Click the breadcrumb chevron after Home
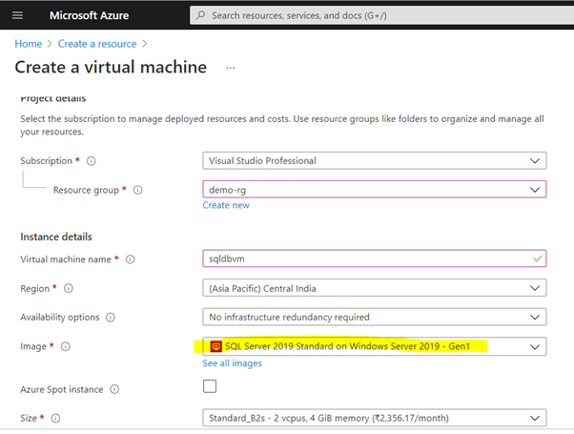574x434 pixels. 50,44
